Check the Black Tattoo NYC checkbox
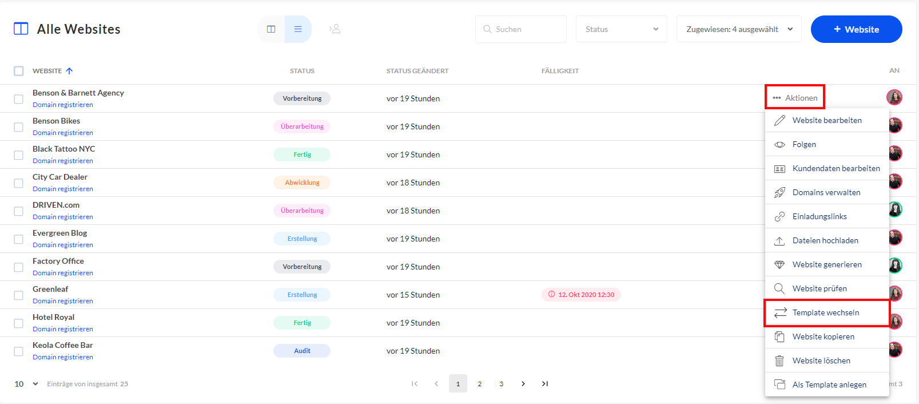The height and width of the screenshot is (404, 919). click(x=19, y=155)
